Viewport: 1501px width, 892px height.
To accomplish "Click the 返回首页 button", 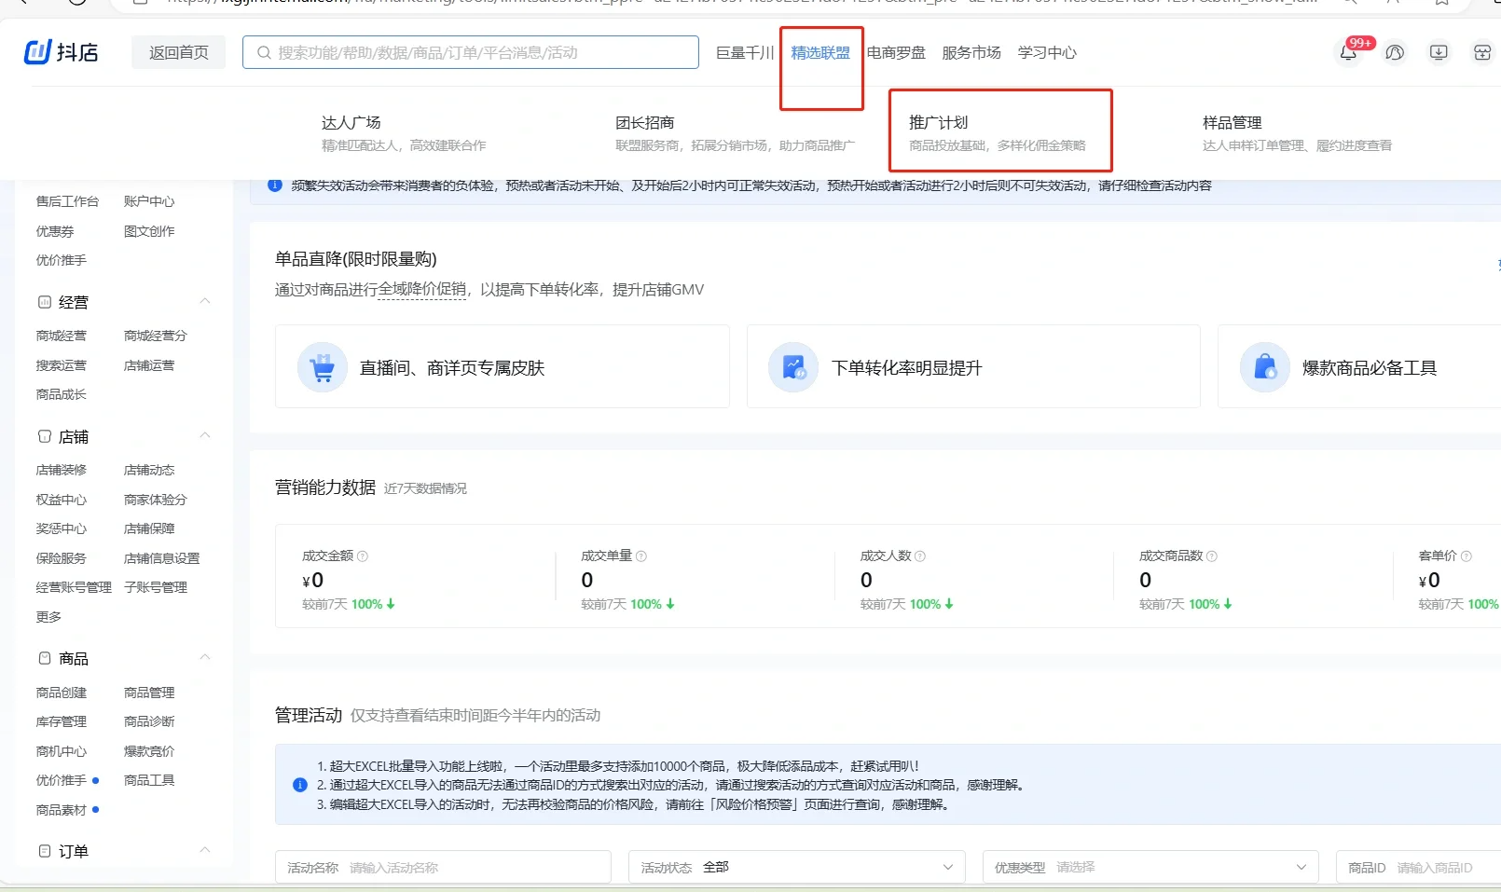I will click(178, 52).
